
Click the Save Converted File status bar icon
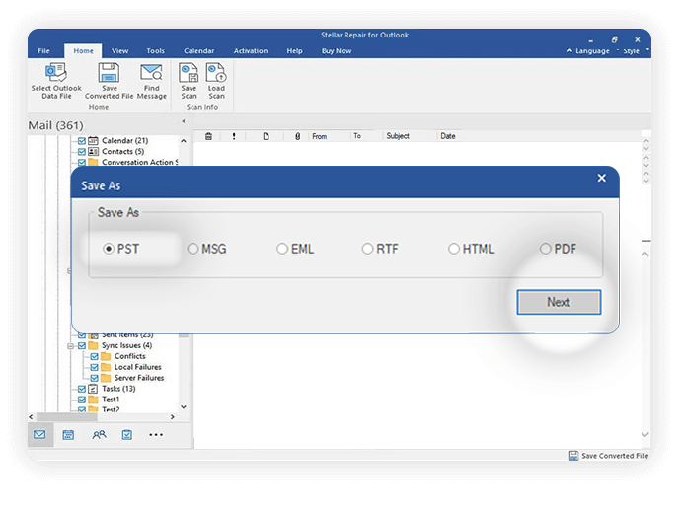pyautogui.click(x=574, y=456)
